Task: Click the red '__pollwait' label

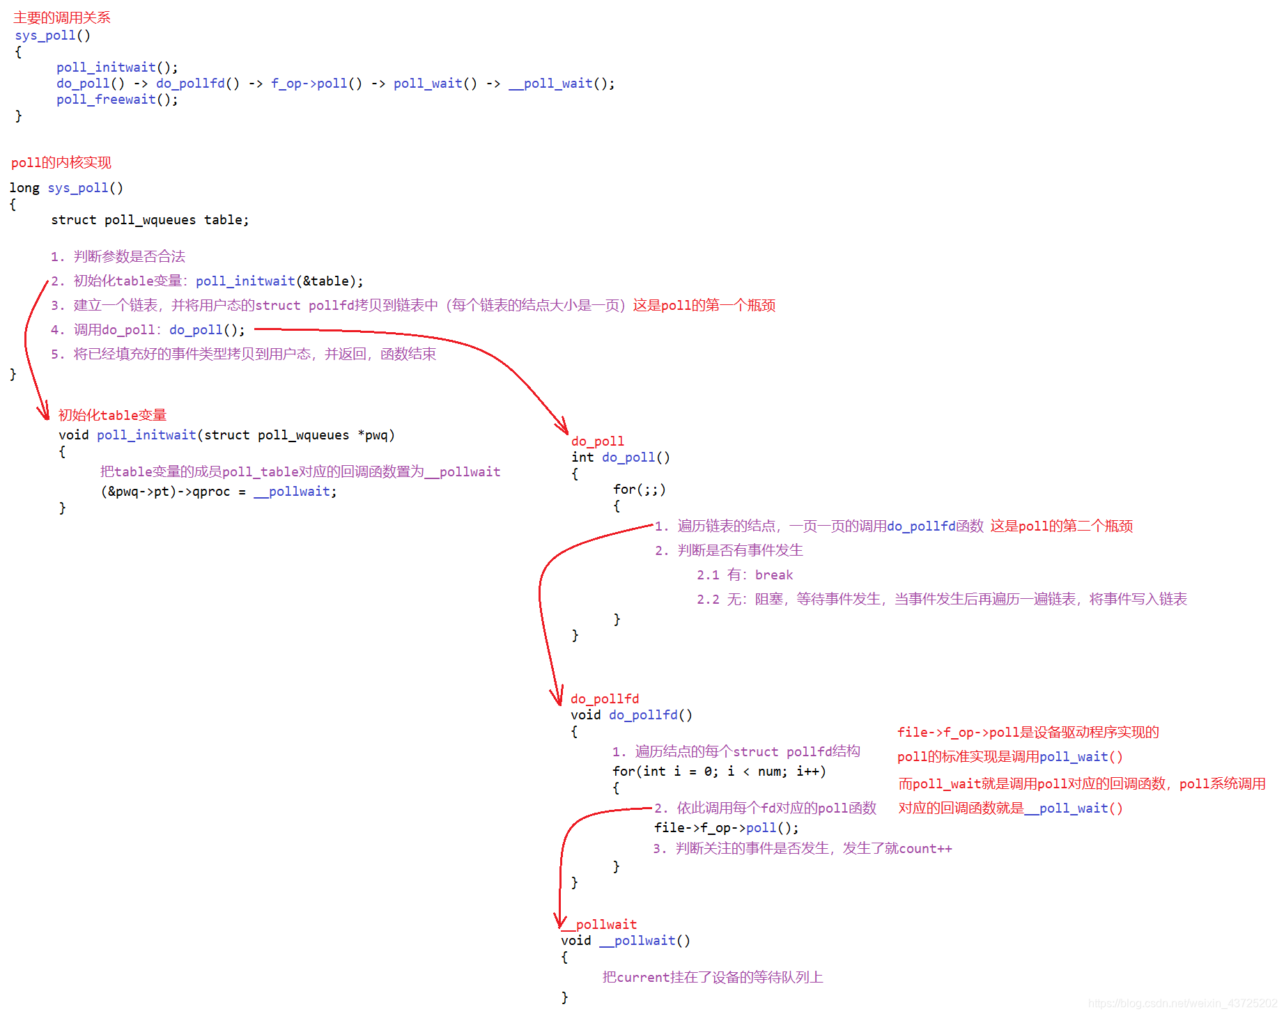Action: pos(599,924)
